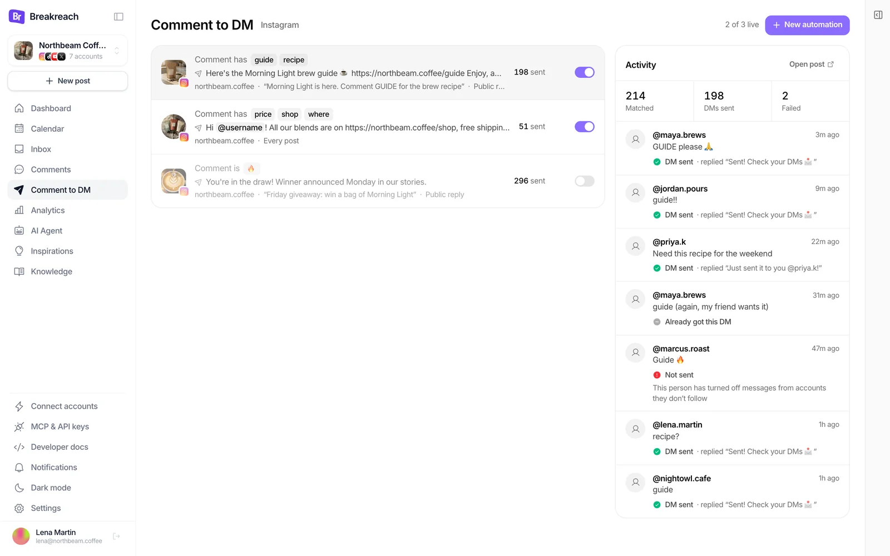
Task: Click the Analytics bar chart icon
Action: pos(19,210)
